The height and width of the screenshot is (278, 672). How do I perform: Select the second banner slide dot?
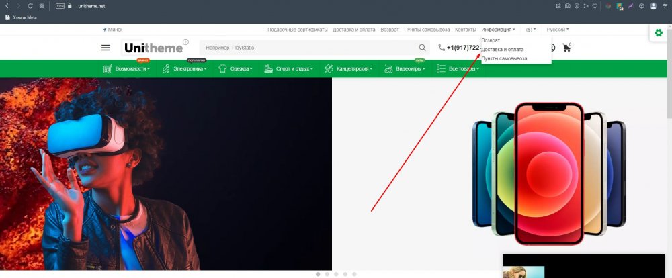(327, 274)
